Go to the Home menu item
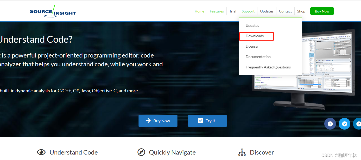 pos(199,11)
